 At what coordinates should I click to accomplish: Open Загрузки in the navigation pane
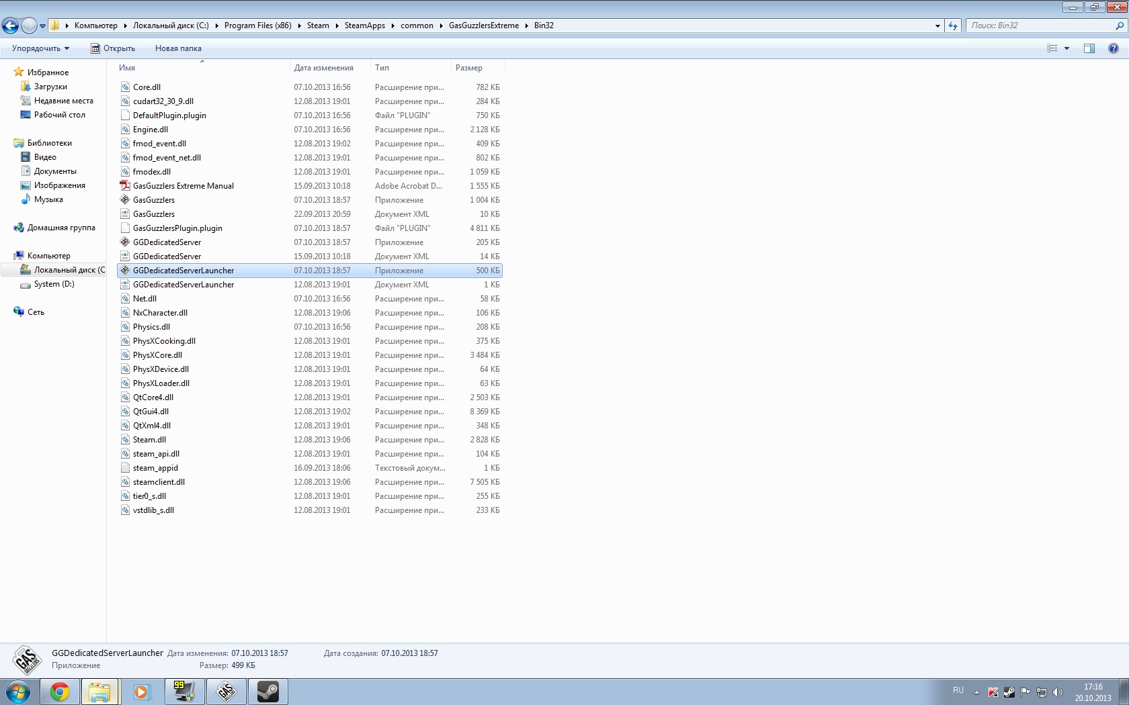pos(50,87)
